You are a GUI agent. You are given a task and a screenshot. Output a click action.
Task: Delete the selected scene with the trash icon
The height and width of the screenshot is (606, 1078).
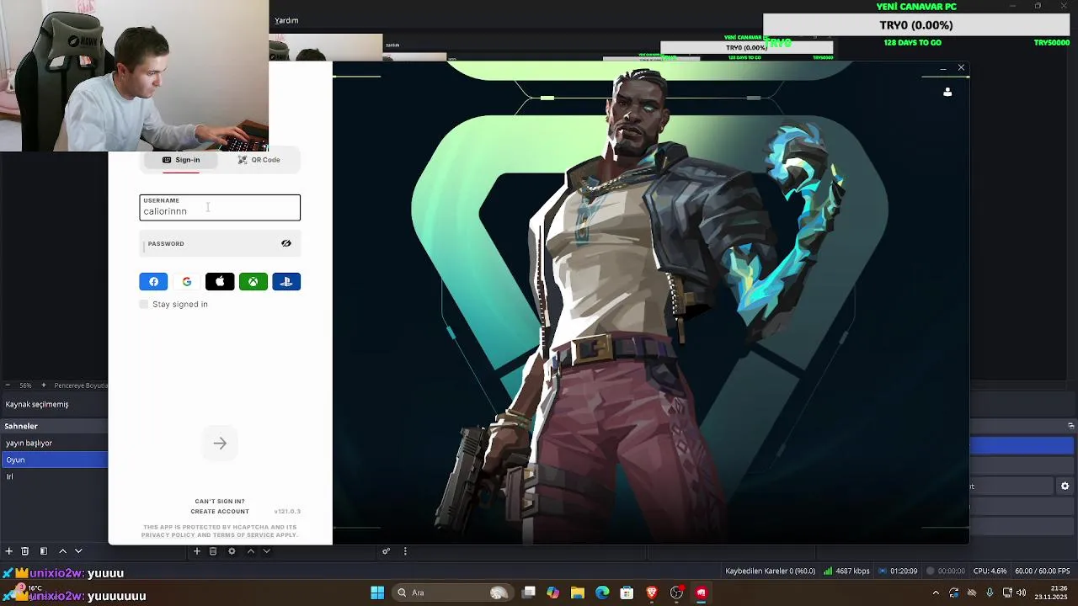pyautogui.click(x=25, y=551)
